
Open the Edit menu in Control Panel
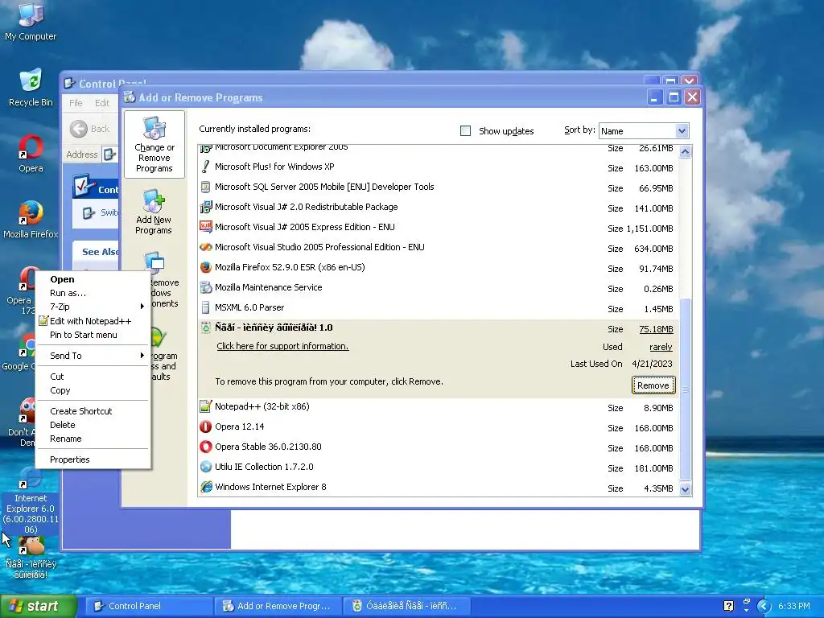pyautogui.click(x=102, y=103)
